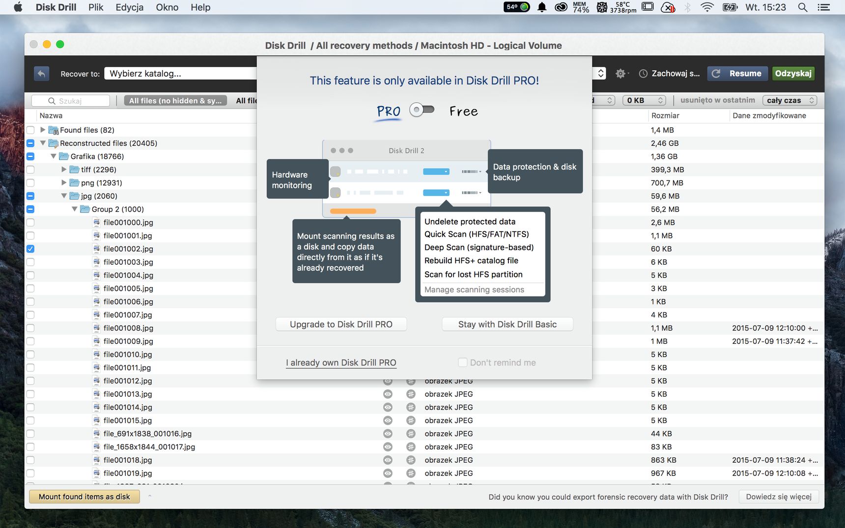Click the Szukaj search field

pos(71,101)
